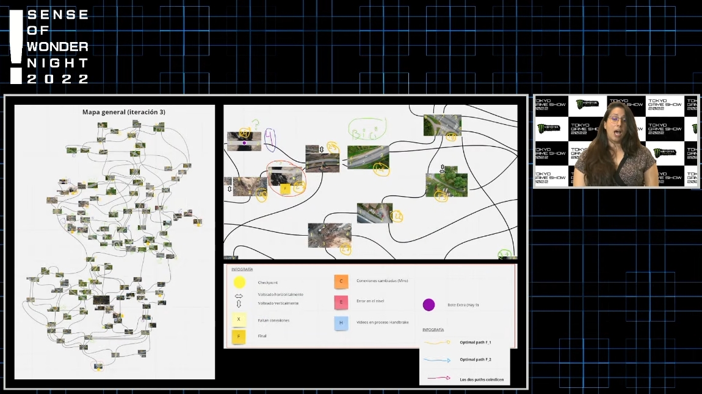Click the horizontal flip double-arrow icon

239,295
